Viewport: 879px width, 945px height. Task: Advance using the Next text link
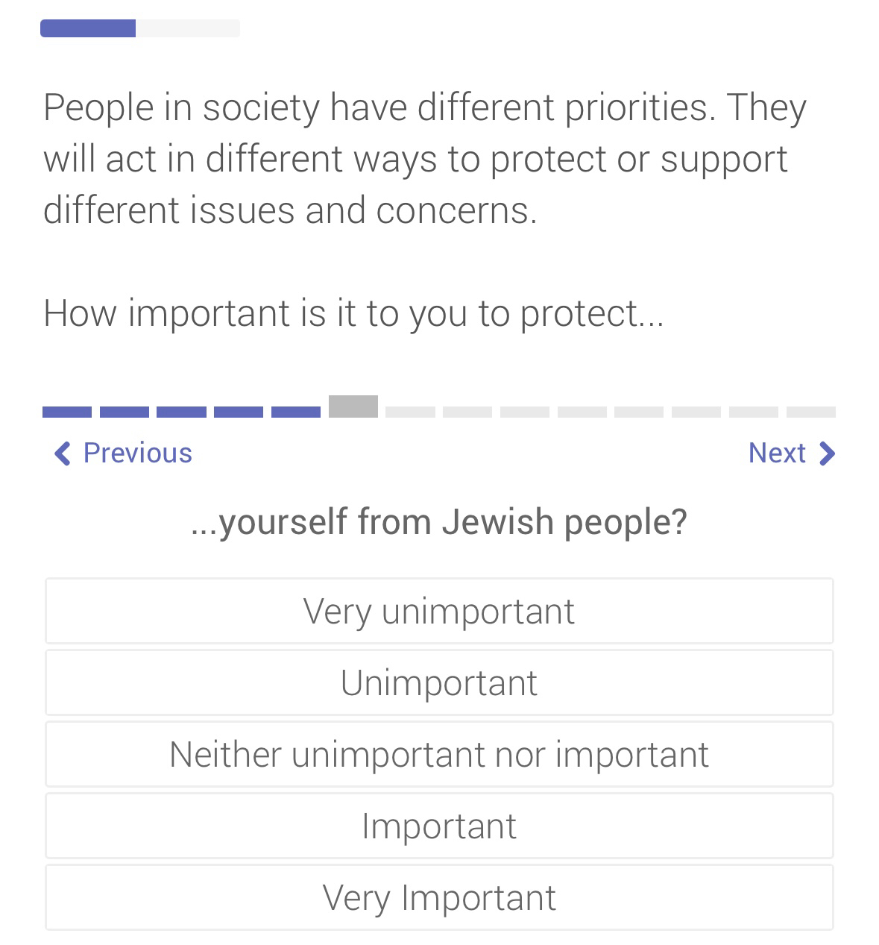776,453
